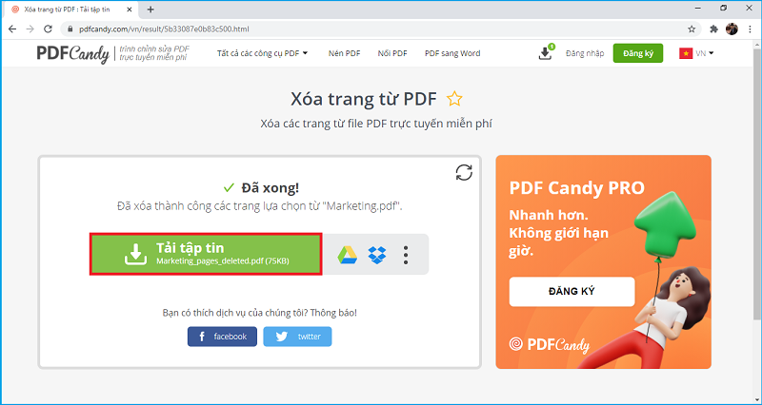Click the browser back arrow
Viewport: 762px width, 405px height.
point(12,29)
